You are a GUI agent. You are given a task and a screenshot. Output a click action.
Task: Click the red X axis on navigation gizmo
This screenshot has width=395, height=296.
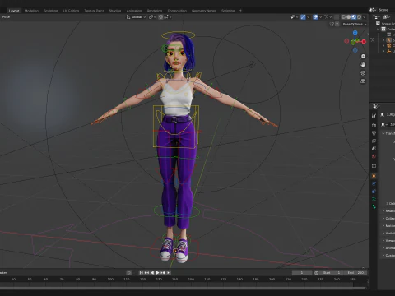pos(364,42)
